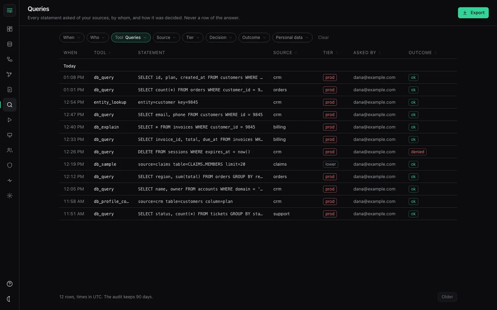Click the support source cell
Screen dimensions: 497x310
pyautogui.click(x=281, y=214)
